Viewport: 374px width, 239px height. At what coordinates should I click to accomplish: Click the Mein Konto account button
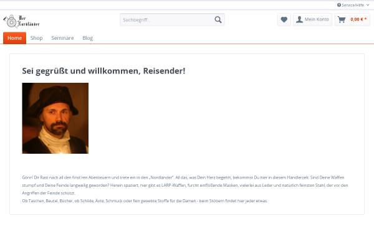coord(312,19)
